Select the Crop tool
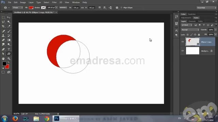The height and width of the screenshot is (122, 218). point(3,26)
